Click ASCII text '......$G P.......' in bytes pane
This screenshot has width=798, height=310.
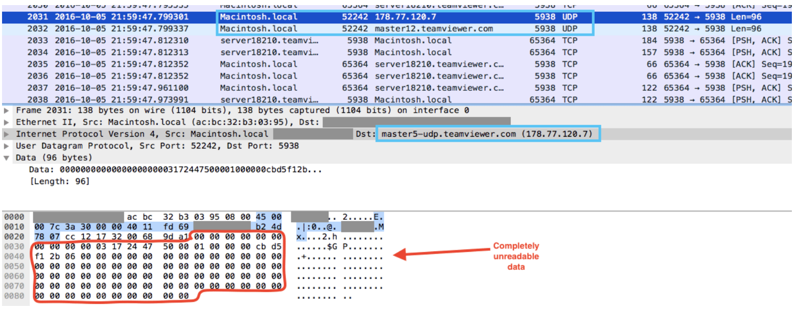[x=339, y=247]
